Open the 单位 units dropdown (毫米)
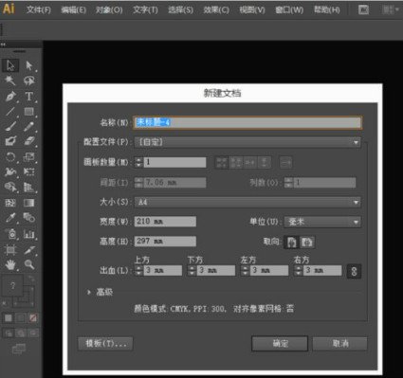 point(322,222)
